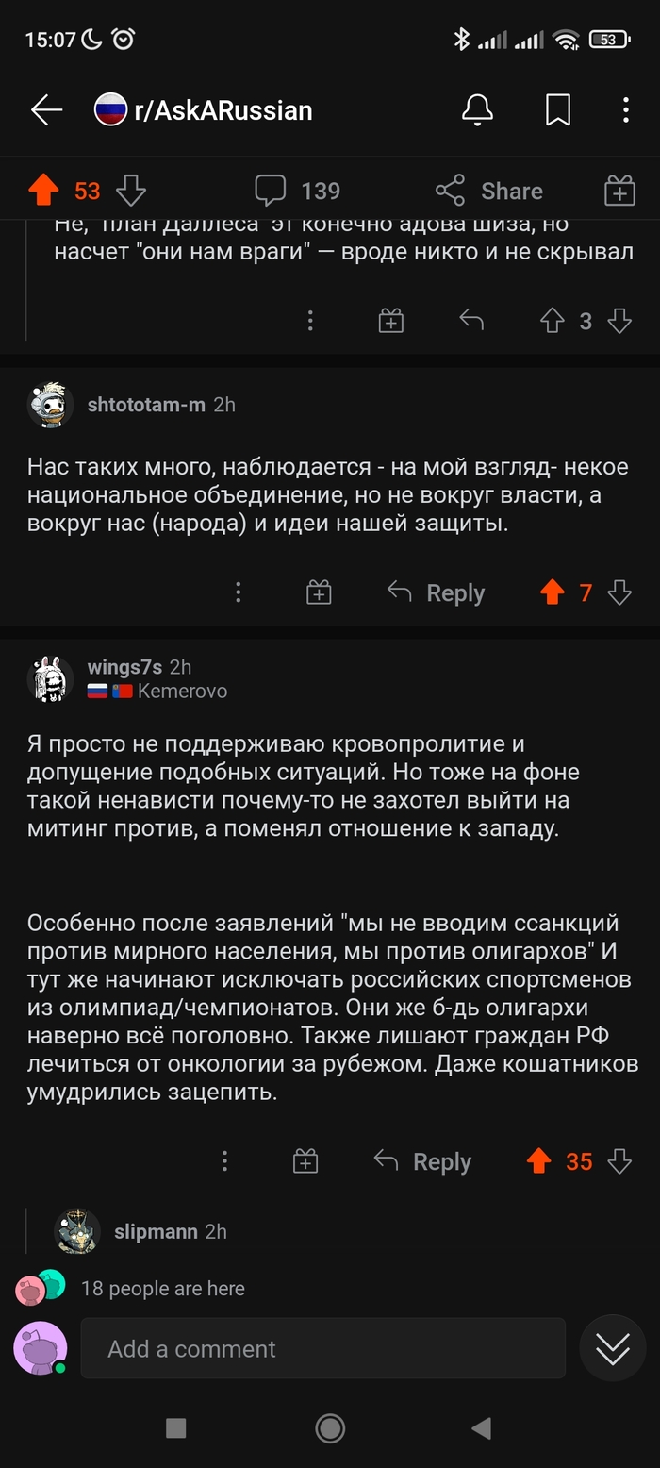Tap the back arrow icon
Image resolution: width=660 pixels, height=1468 pixels.
click(45, 110)
